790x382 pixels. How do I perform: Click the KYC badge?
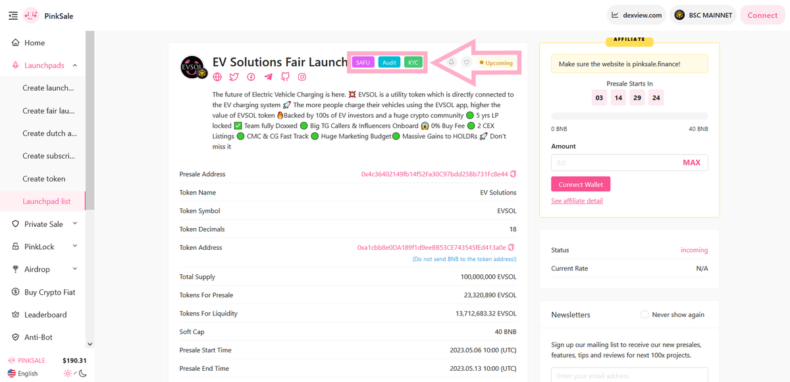pos(413,62)
